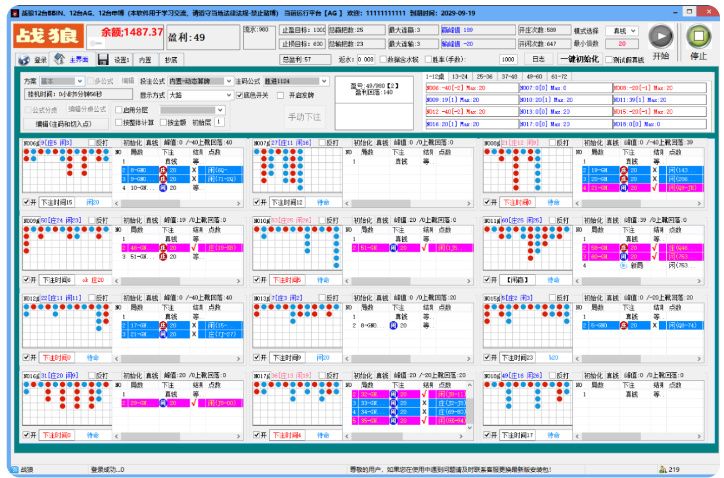Click the house icon on the 主界面 tab
The height and width of the screenshot is (478, 724).
59,58
